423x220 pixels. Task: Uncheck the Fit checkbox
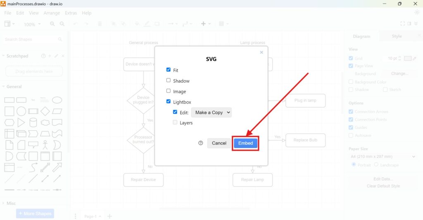(x=169, y=70)
